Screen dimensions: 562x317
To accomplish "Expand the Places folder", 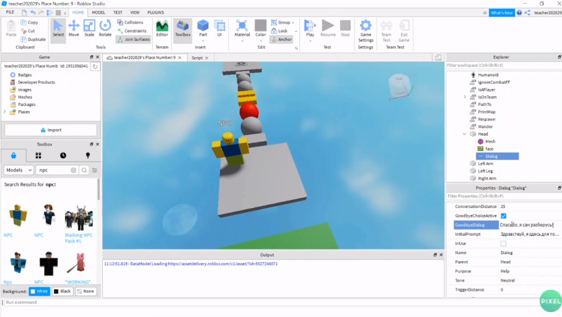I will coord(5,112).
